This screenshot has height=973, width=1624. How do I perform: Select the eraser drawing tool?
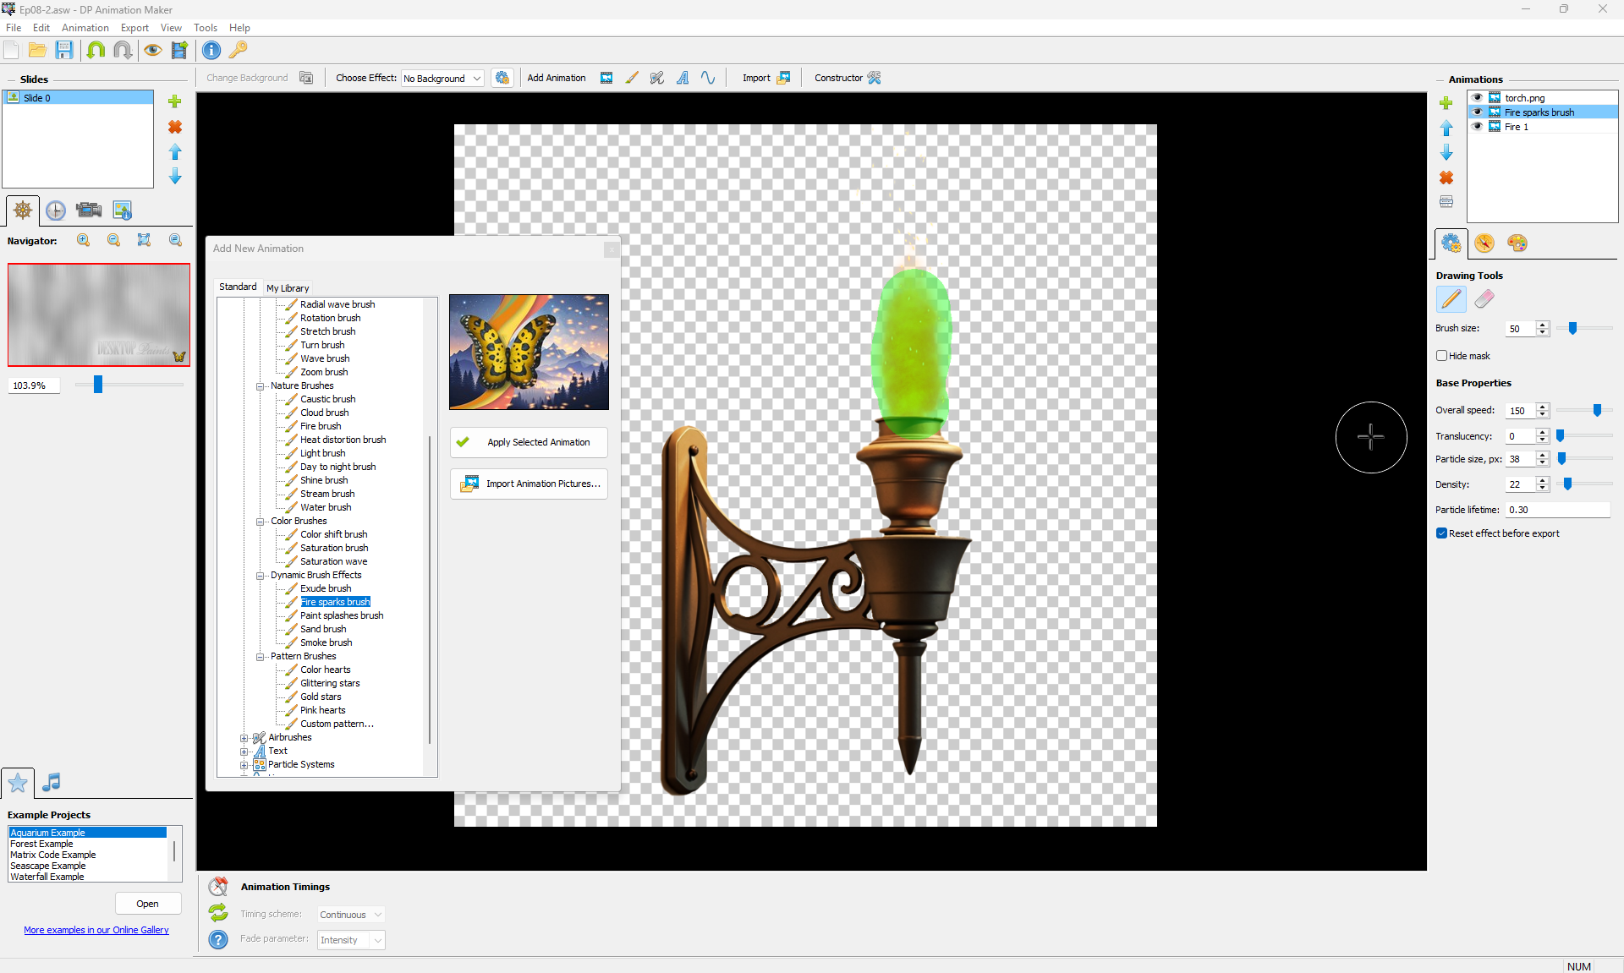click(1484, 299)
